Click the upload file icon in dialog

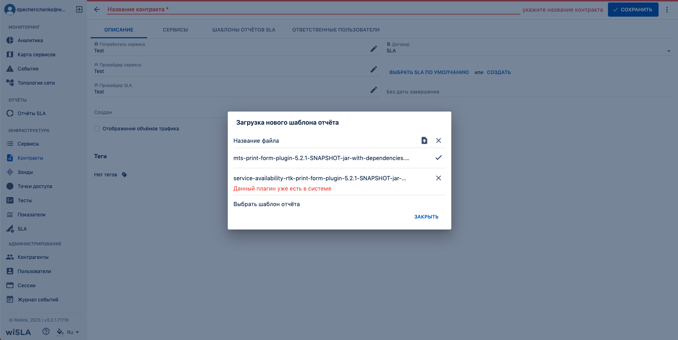[x=424, y=141]
